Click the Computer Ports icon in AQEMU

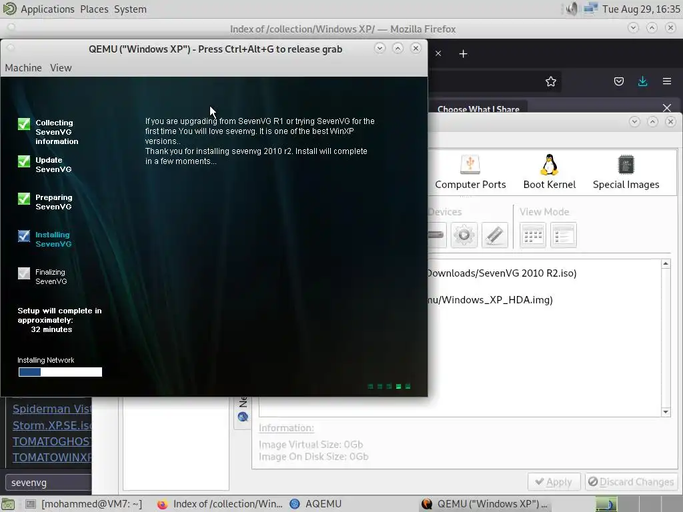coord(470,173)
